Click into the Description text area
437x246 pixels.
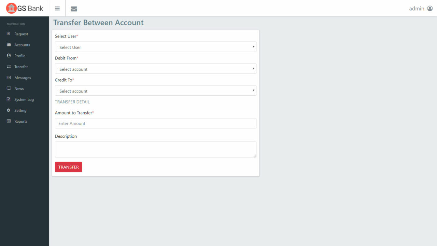(x=155, y=150)
